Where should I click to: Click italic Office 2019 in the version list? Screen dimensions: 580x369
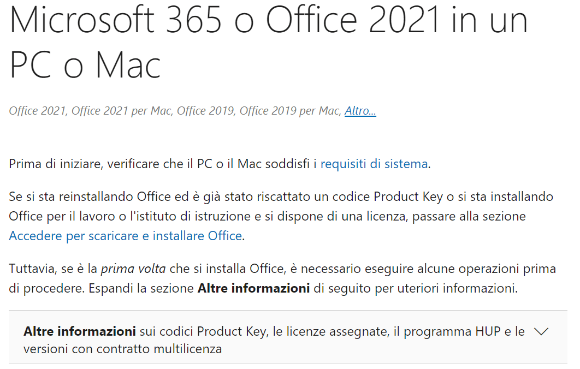pos(205,111)
